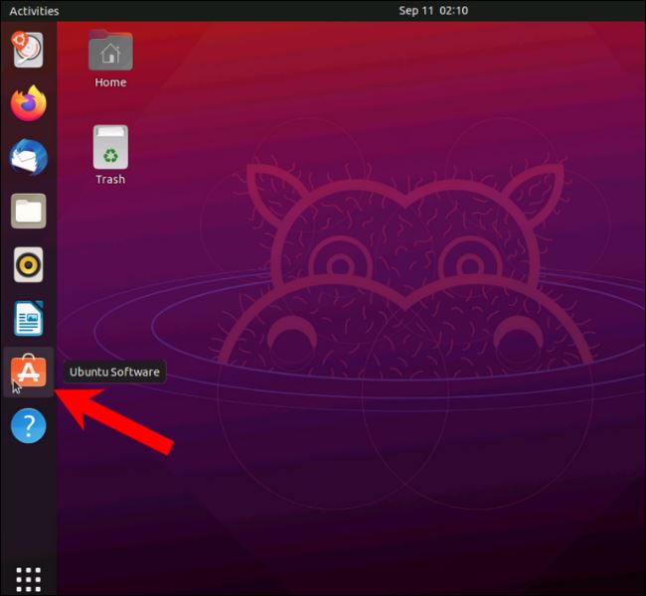This screenshot has height=596, width=646.
Task: Show Applications using the grid button
Action: click(x=28, y=576)
